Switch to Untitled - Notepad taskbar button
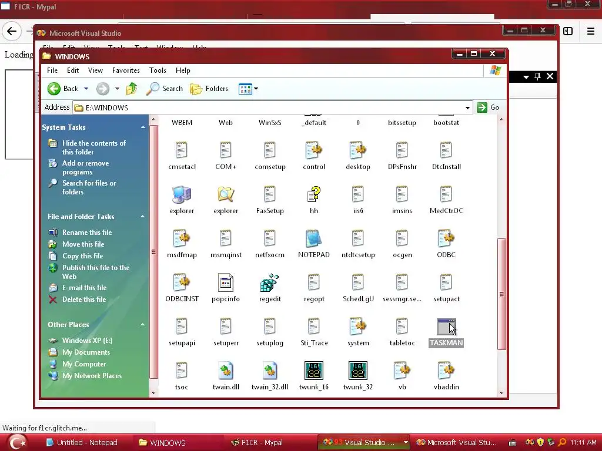 [x=82, y=443]
